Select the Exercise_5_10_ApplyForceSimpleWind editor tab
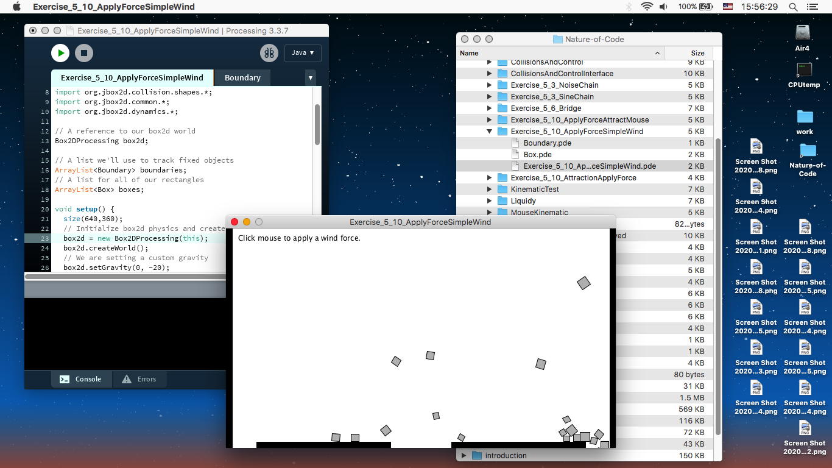The height and width of the screenshot is (468, 832). click(x=132, y=77)
